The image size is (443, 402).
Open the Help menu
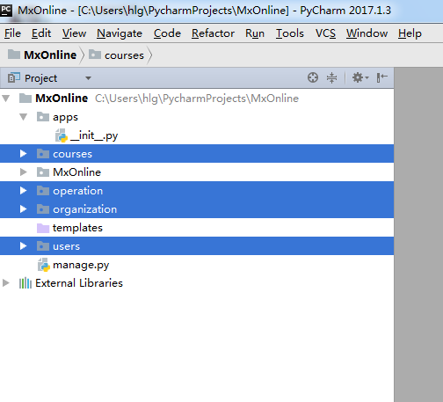pyautogui.click(x=410, y=33)
